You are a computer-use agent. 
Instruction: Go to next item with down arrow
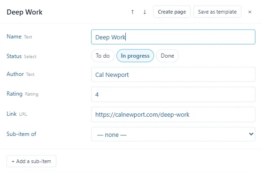point(145,12)
